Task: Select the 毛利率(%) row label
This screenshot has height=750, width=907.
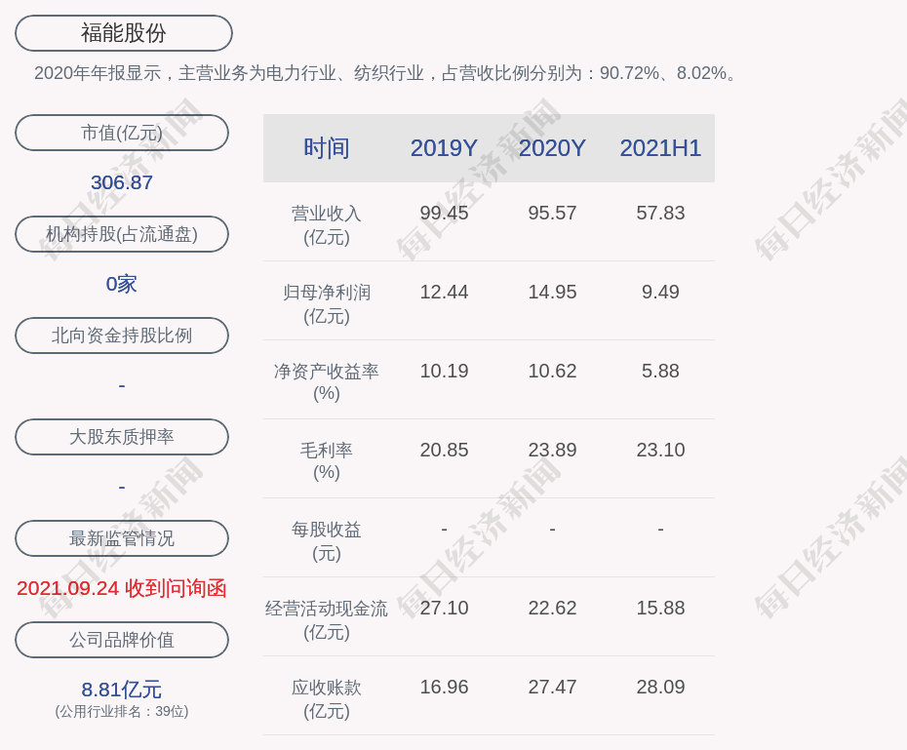Action: pos(327,461)
